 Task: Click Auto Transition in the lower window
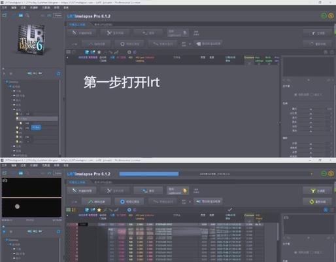[96, 202]
